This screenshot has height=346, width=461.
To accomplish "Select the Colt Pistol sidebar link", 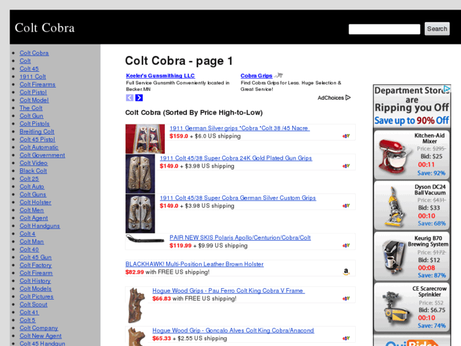I will (x=33, y=92).
